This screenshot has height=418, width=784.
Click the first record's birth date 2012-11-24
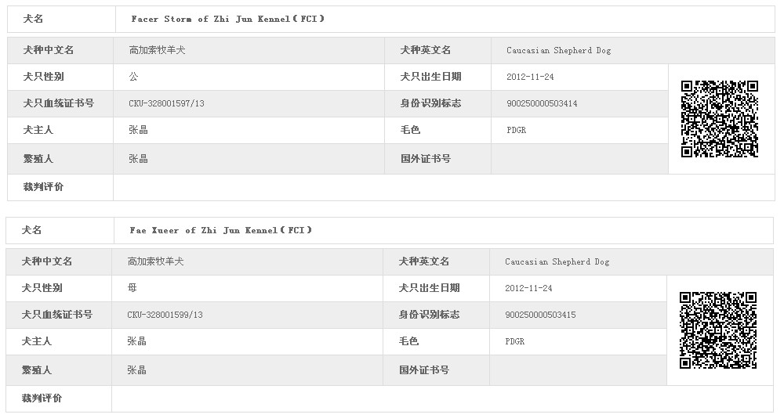(530, 77)
